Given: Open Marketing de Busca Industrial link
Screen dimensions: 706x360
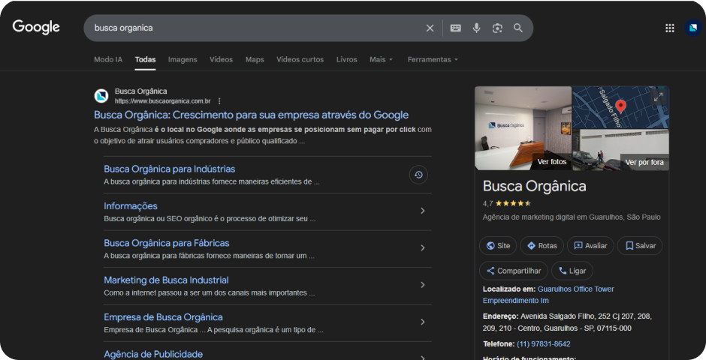Looking at the screenshot, I should [166, 280].
